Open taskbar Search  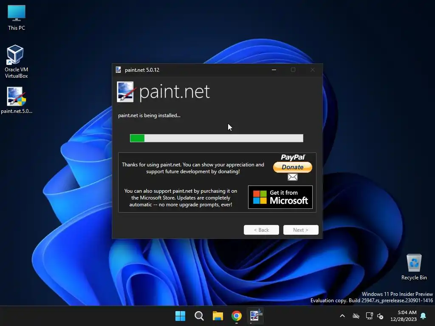pos(199,316)
